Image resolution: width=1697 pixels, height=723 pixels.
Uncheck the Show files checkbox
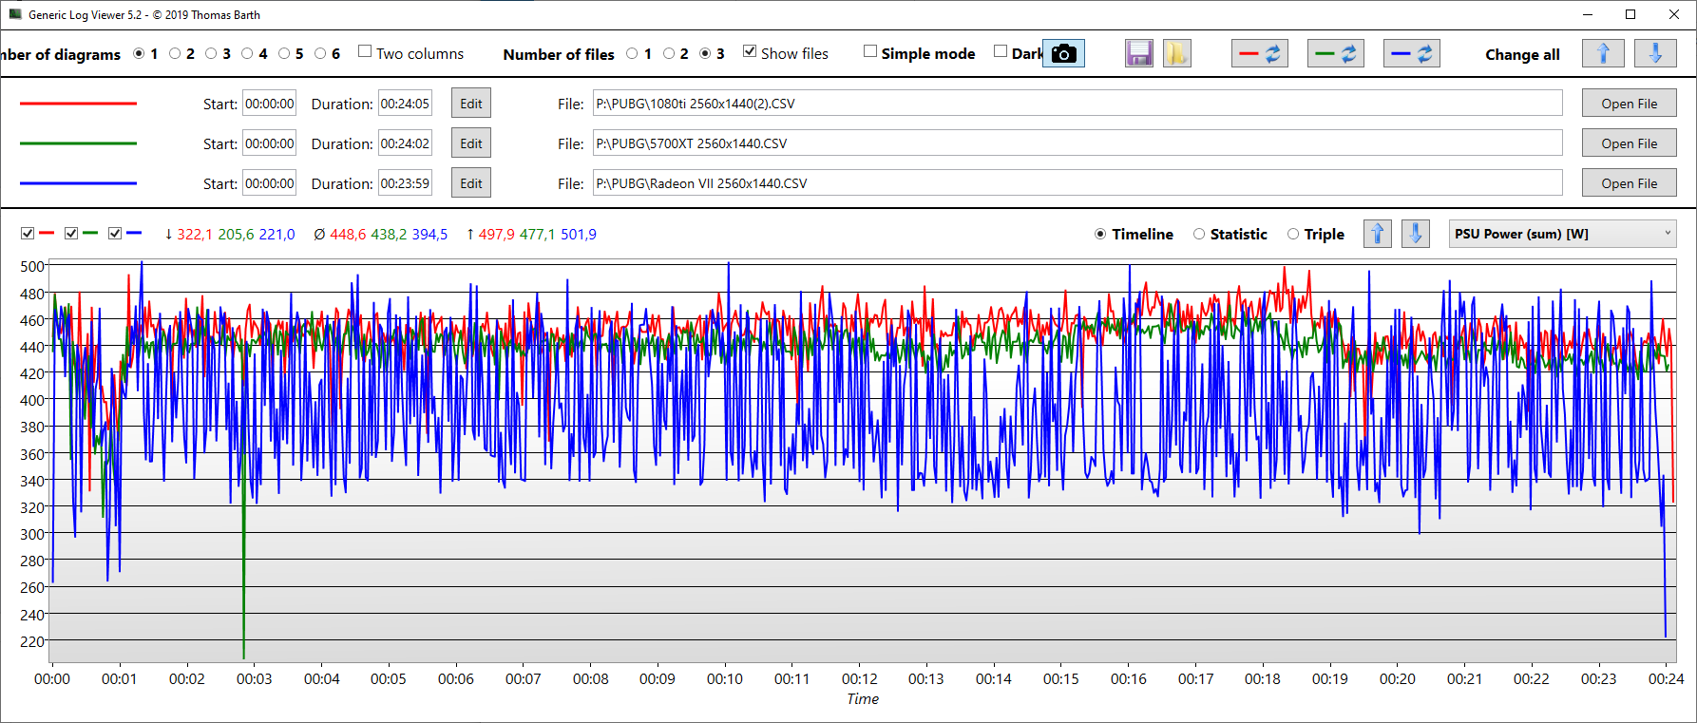click(750, 51)
